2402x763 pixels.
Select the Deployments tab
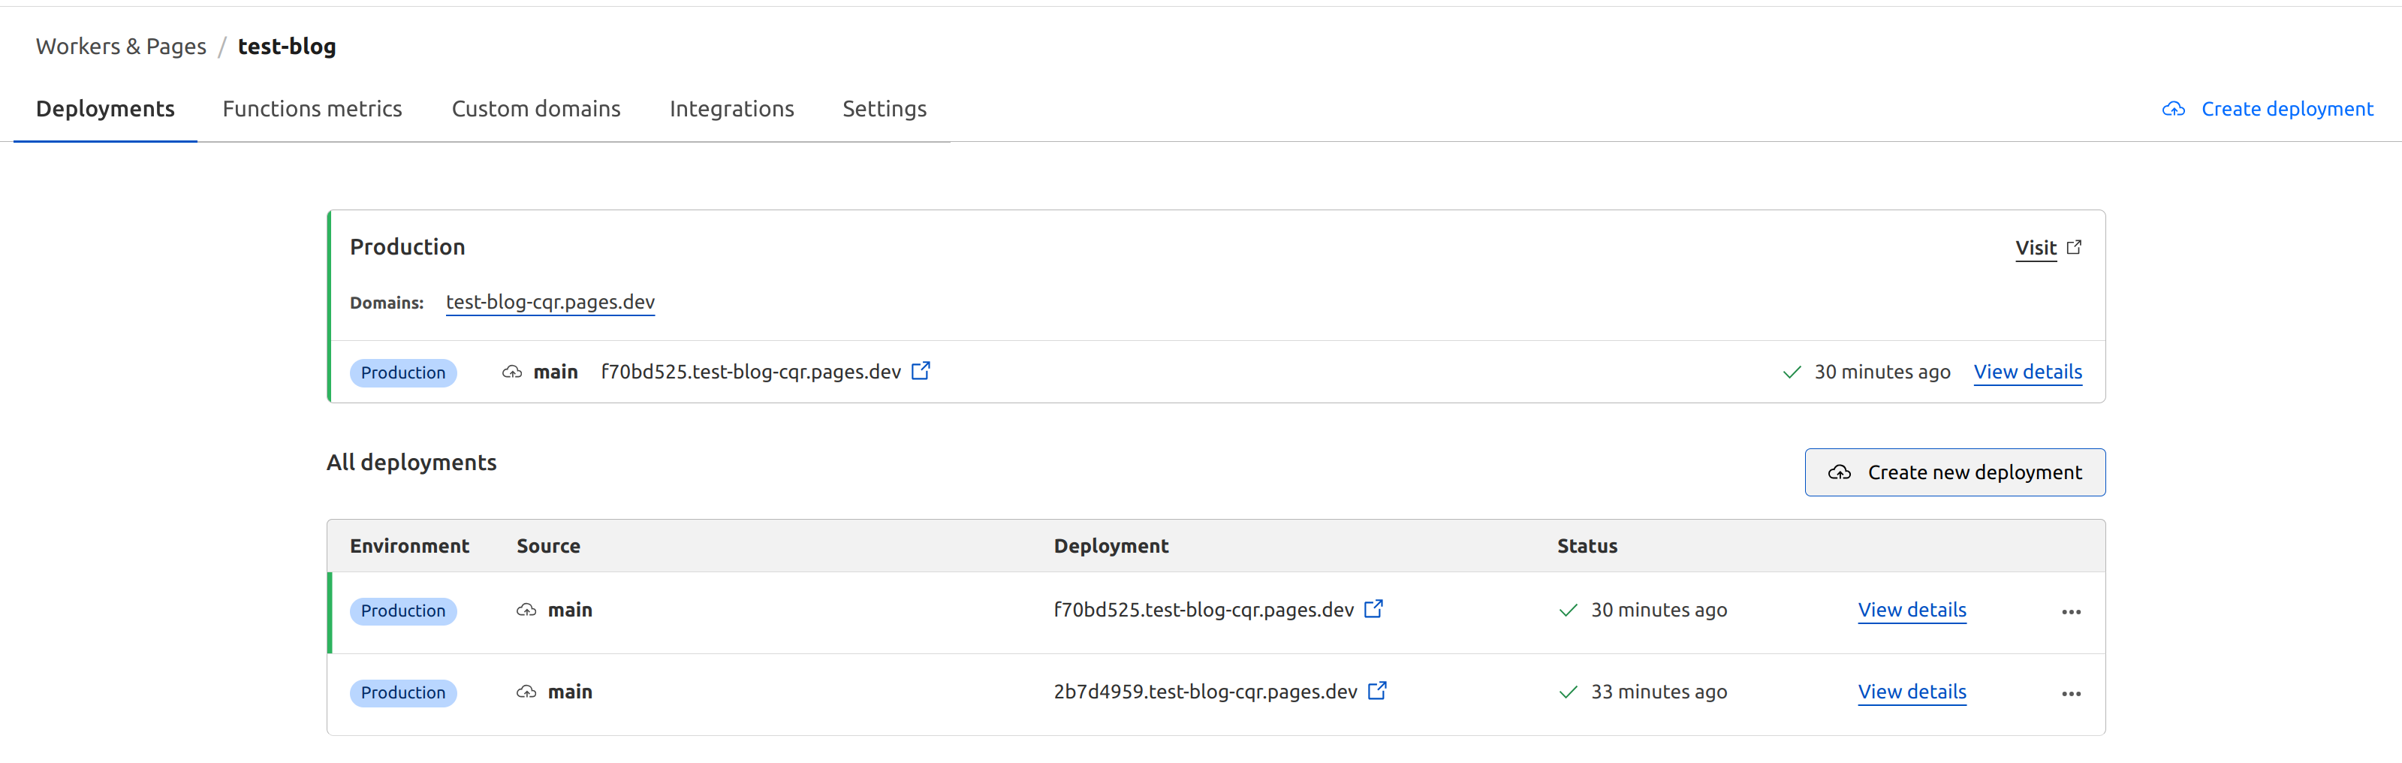(105, 109)
